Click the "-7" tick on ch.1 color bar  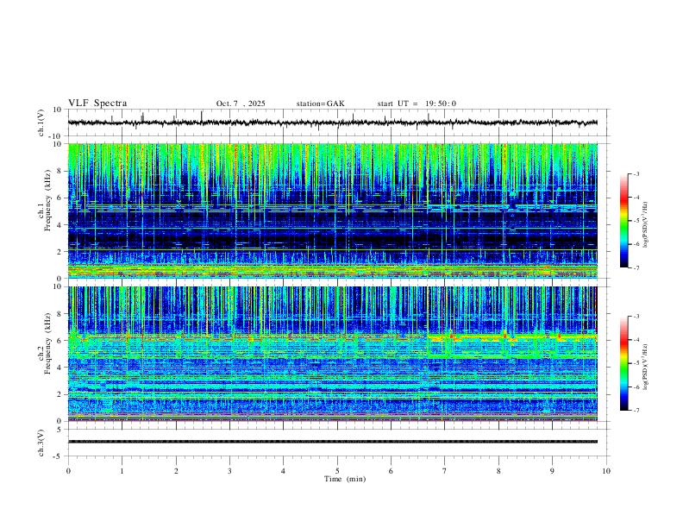click(x=636, y=267)
